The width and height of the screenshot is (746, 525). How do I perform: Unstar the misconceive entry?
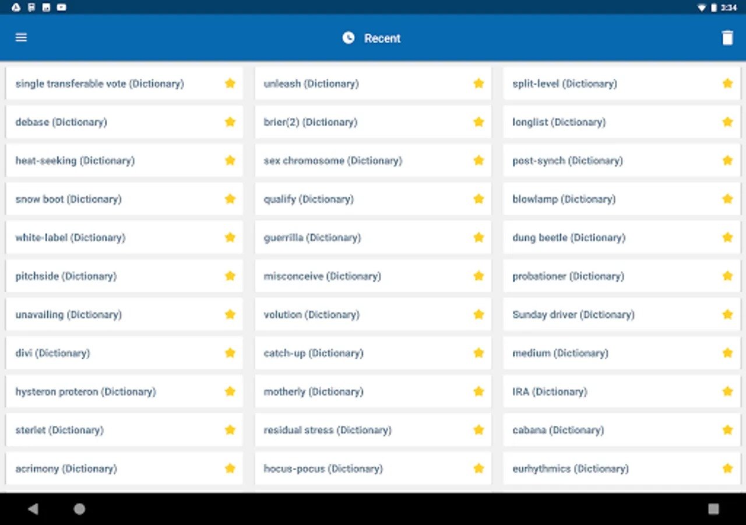478,276
